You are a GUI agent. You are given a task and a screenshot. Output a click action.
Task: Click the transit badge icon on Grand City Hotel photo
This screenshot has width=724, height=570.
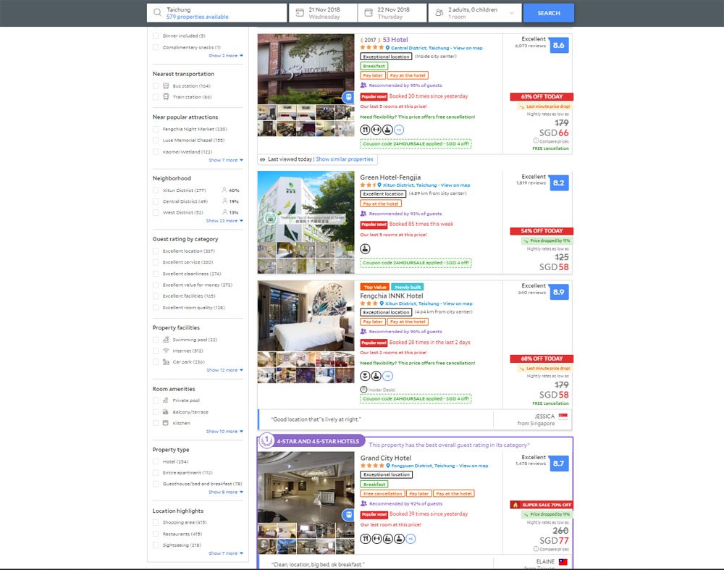point(348,514)
